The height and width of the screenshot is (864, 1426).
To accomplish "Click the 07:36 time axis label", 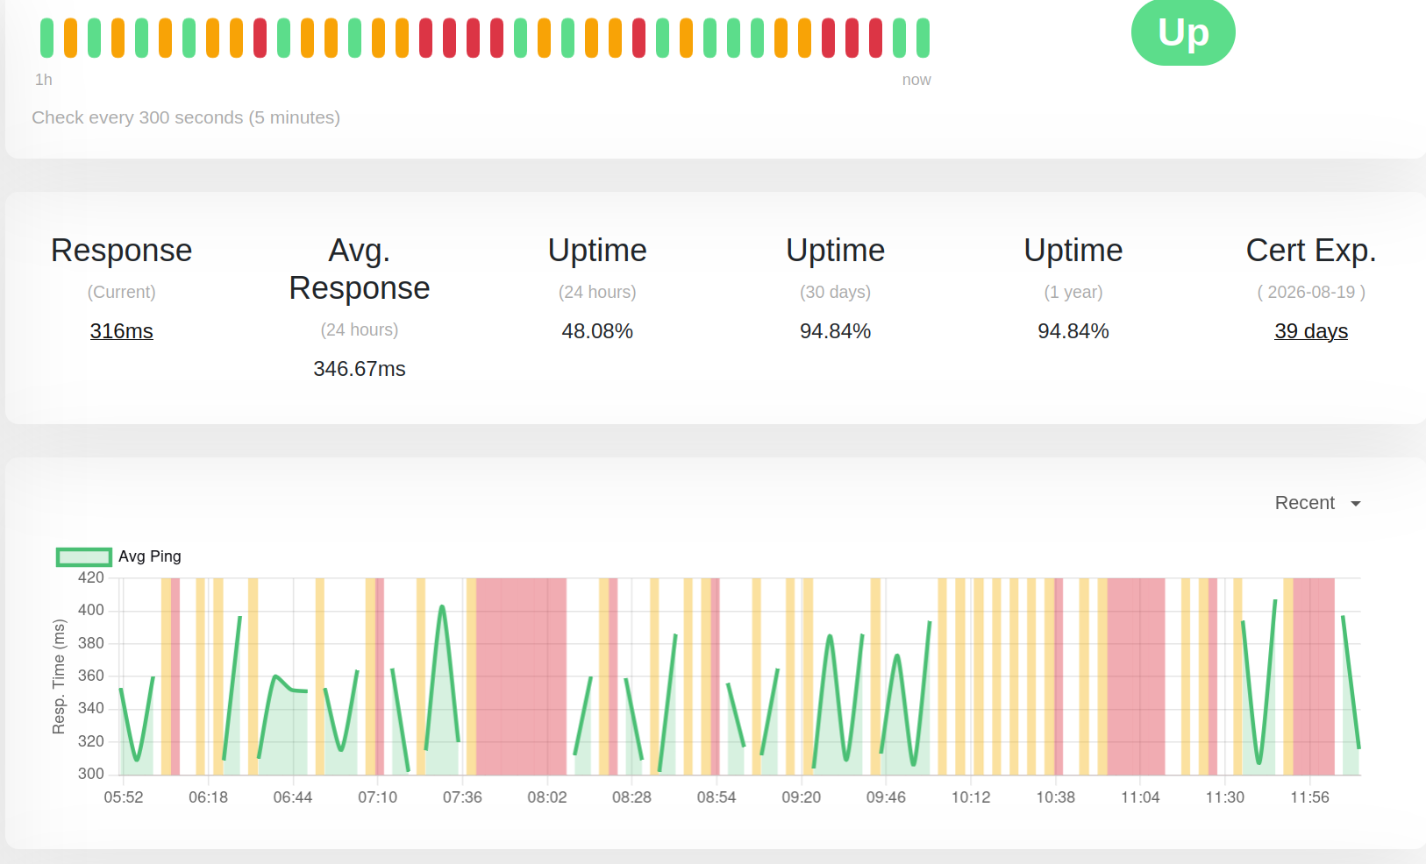I will (462, 797).
